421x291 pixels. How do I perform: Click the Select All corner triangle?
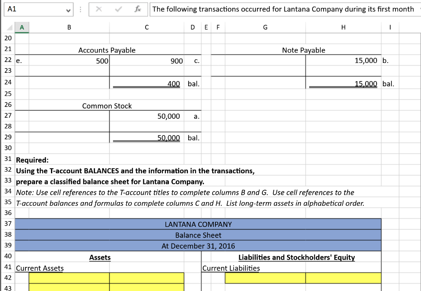pos(9,28)
